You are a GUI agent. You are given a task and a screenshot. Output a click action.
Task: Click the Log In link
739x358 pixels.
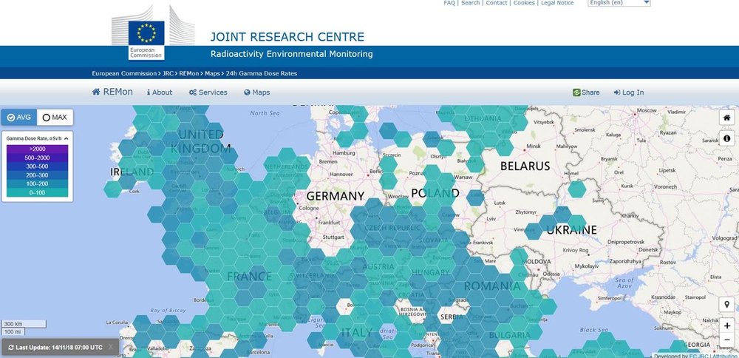[x=628, y=92]
